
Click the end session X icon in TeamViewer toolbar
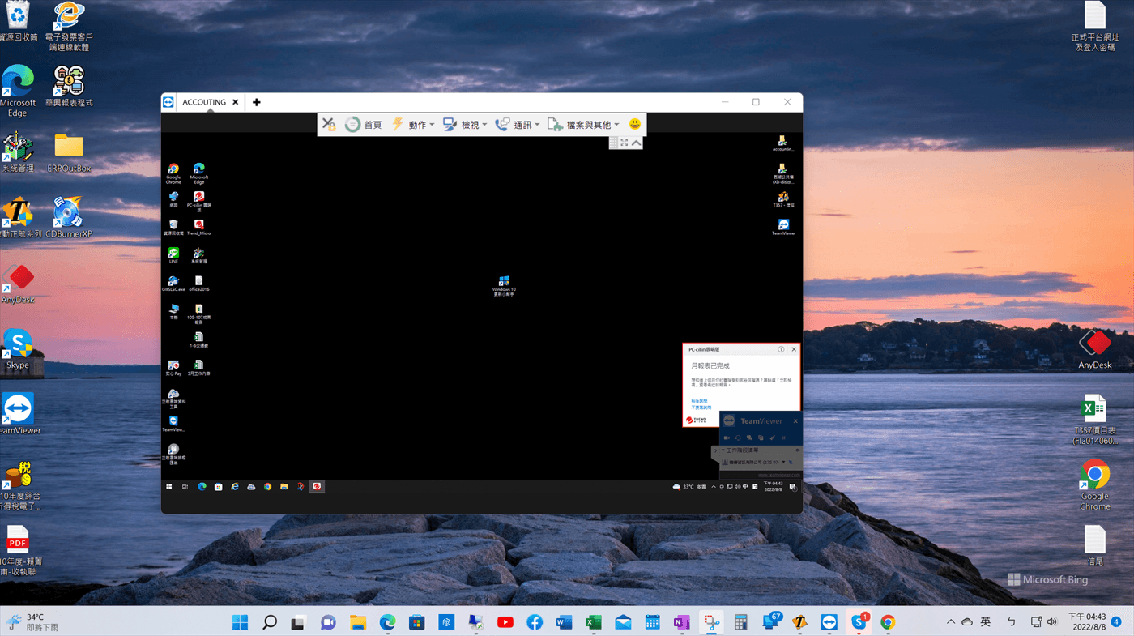point(328,124)
